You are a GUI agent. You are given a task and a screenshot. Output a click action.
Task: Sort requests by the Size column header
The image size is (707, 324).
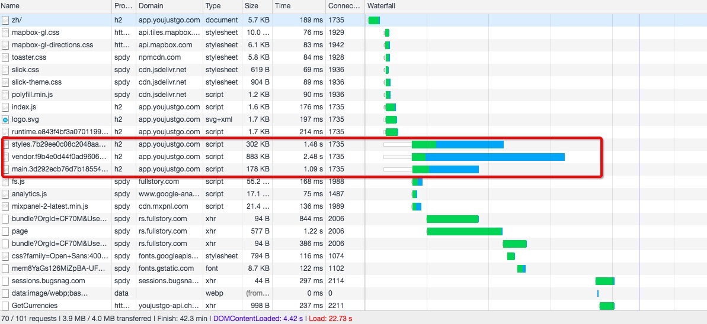(x=257, y=7)
